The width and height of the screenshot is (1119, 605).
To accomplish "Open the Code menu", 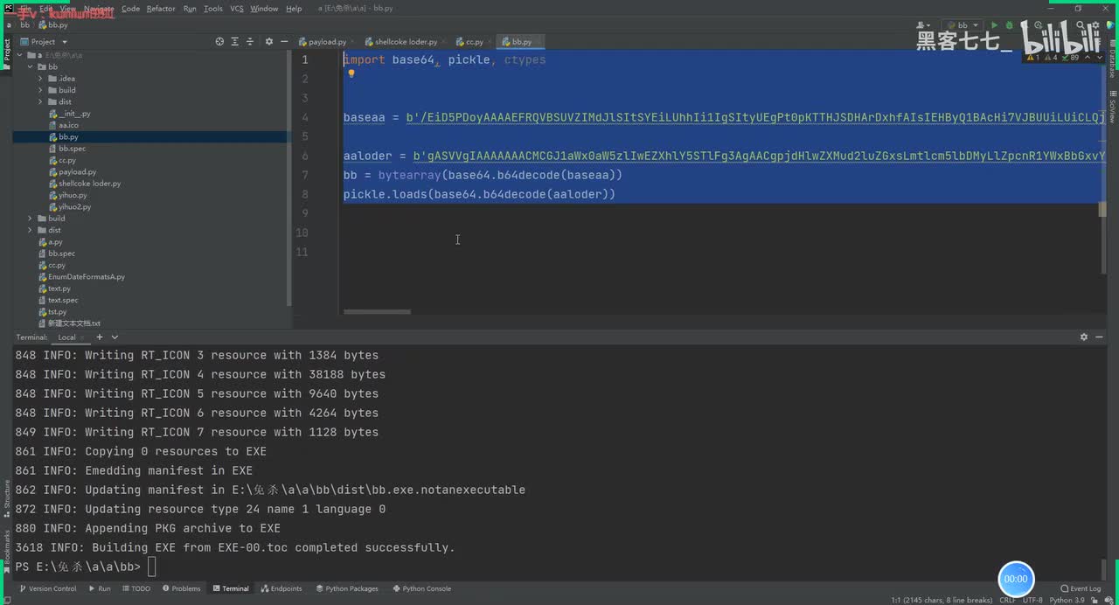I will 130,9.
